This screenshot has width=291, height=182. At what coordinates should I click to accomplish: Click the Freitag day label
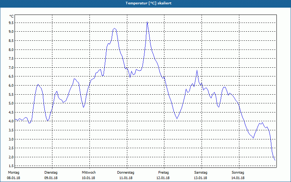(x=163, y=173)
